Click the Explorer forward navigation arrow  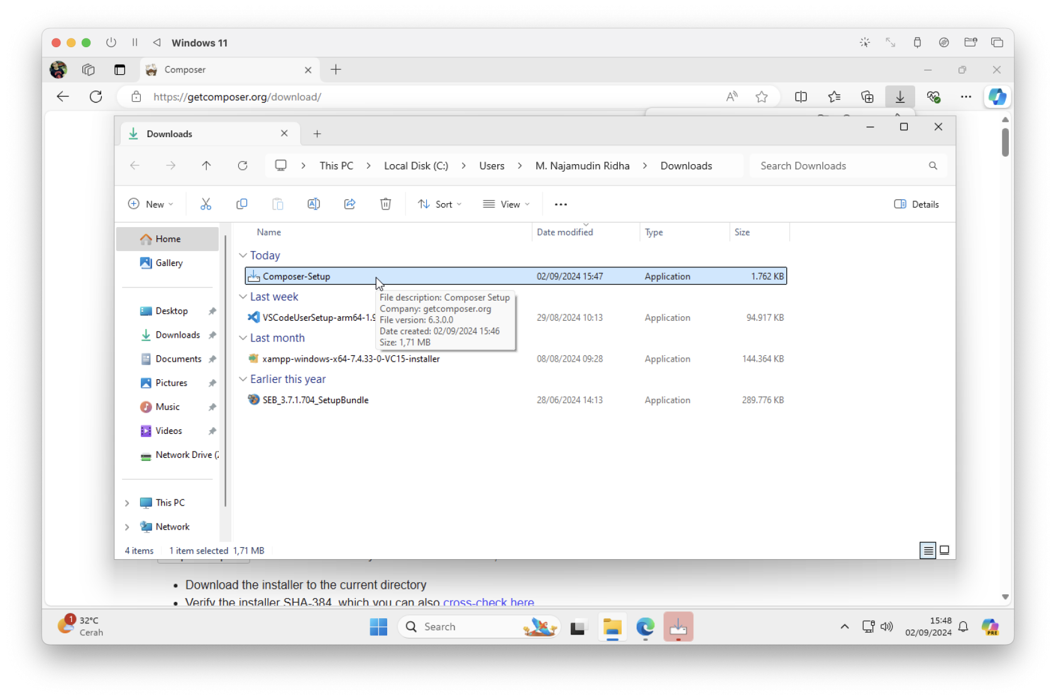point(171,165)
